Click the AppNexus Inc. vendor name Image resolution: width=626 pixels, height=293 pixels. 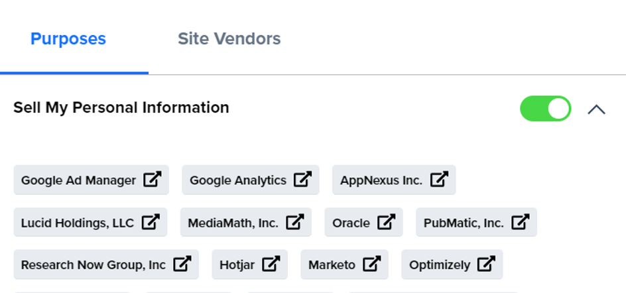click(x=381, y=180)
